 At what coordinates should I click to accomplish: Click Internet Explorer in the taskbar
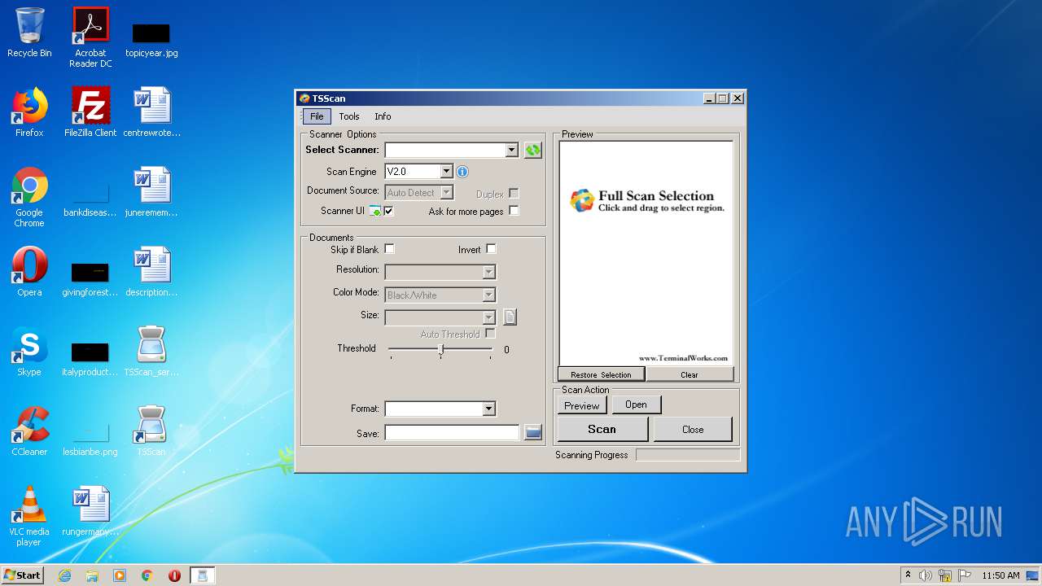(x=64, y=575)
